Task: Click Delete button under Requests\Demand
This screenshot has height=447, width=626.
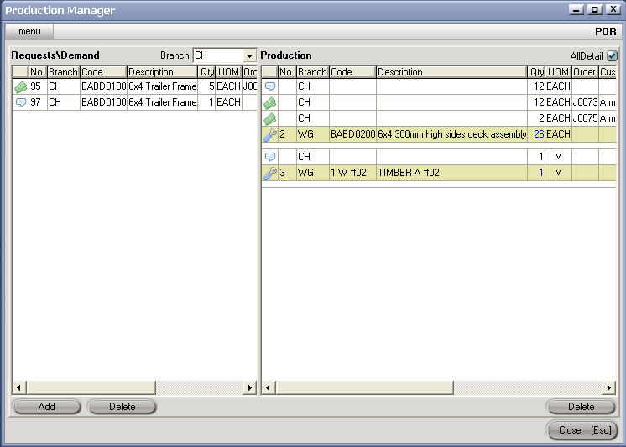Action: point(123,407)
